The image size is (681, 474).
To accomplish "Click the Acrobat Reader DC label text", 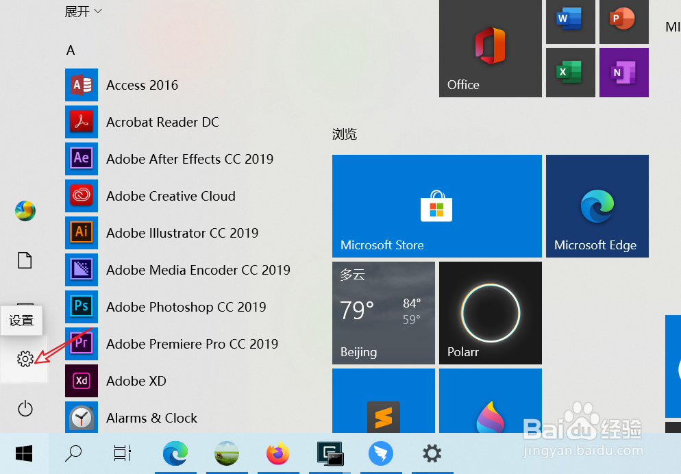I will (x=163, y=123).
